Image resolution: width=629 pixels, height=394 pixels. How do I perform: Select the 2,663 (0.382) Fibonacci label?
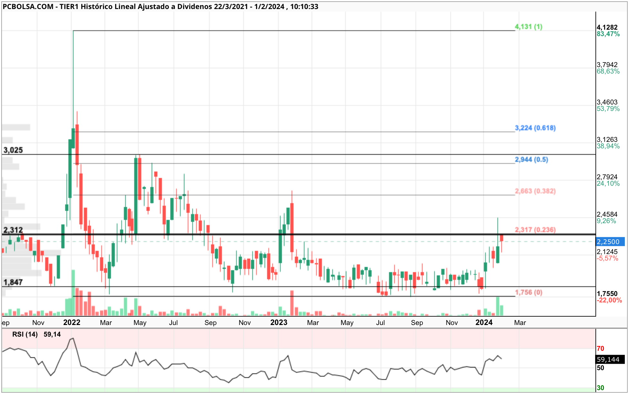[535, 191]
